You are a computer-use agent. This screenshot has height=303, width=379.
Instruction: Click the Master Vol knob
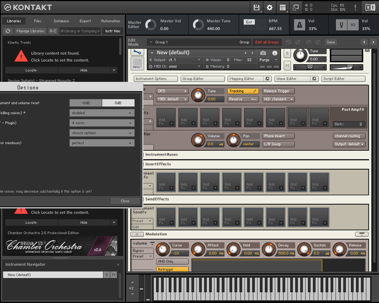point(150,25)
